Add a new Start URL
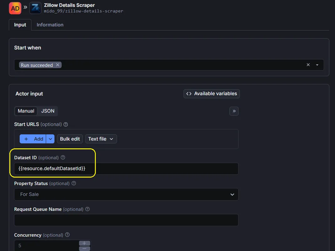Viewport: 335px width, 251px height. click(x=33, y=139)
